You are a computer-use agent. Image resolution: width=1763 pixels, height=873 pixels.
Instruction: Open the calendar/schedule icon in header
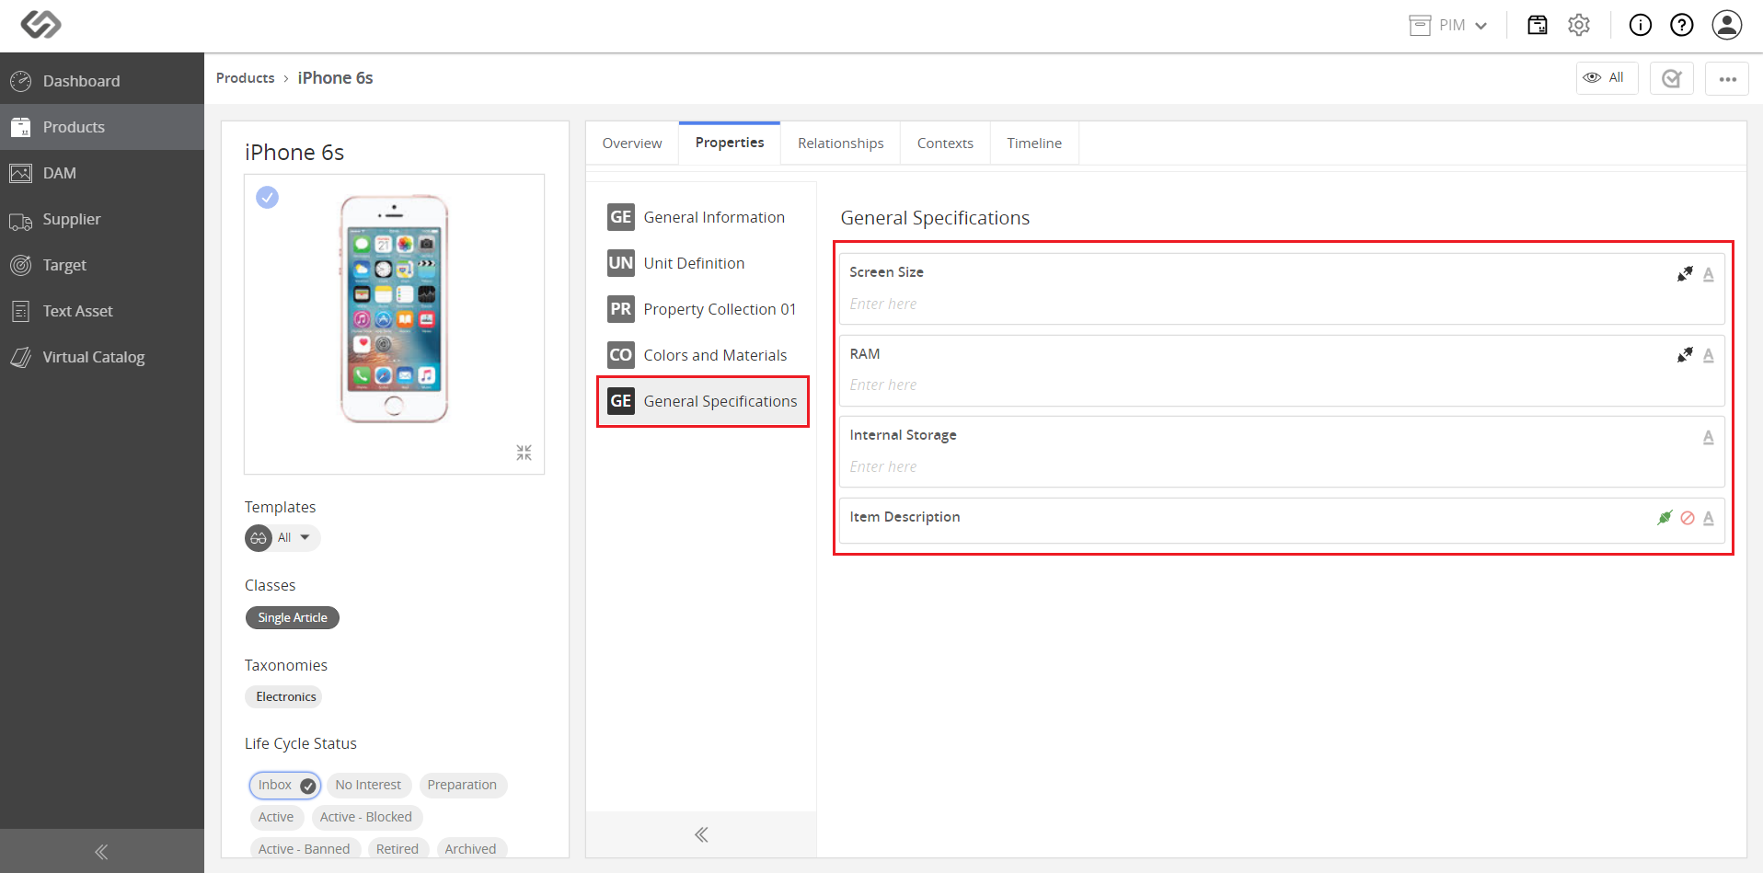[1538, 25]
